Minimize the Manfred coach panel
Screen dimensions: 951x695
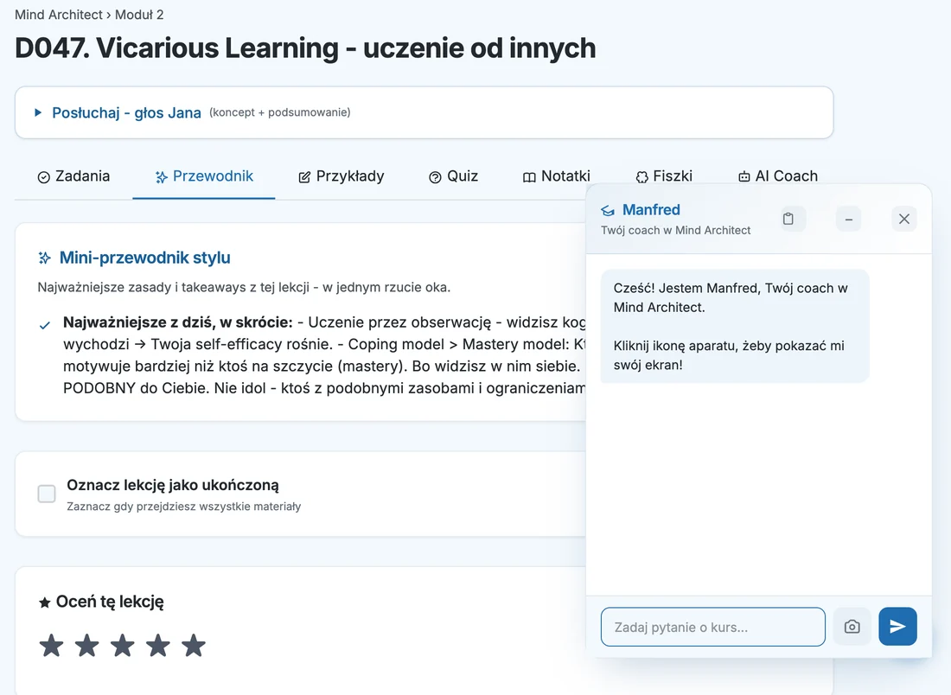coord(848,219)
